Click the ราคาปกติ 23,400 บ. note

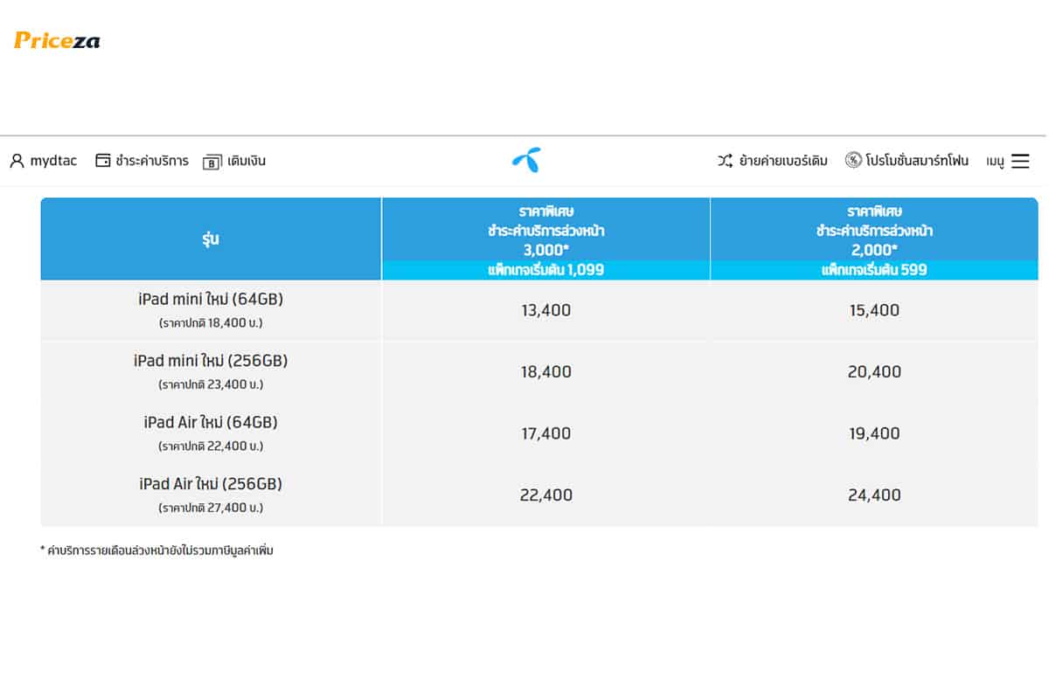tap(211, 384)
